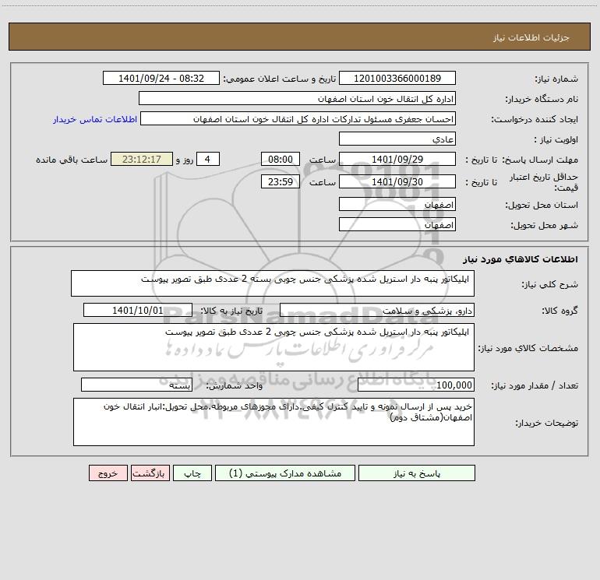This screenshot has width=600, height=580.
Task: Click the price validity time 23:59
Action: point(280,181)
